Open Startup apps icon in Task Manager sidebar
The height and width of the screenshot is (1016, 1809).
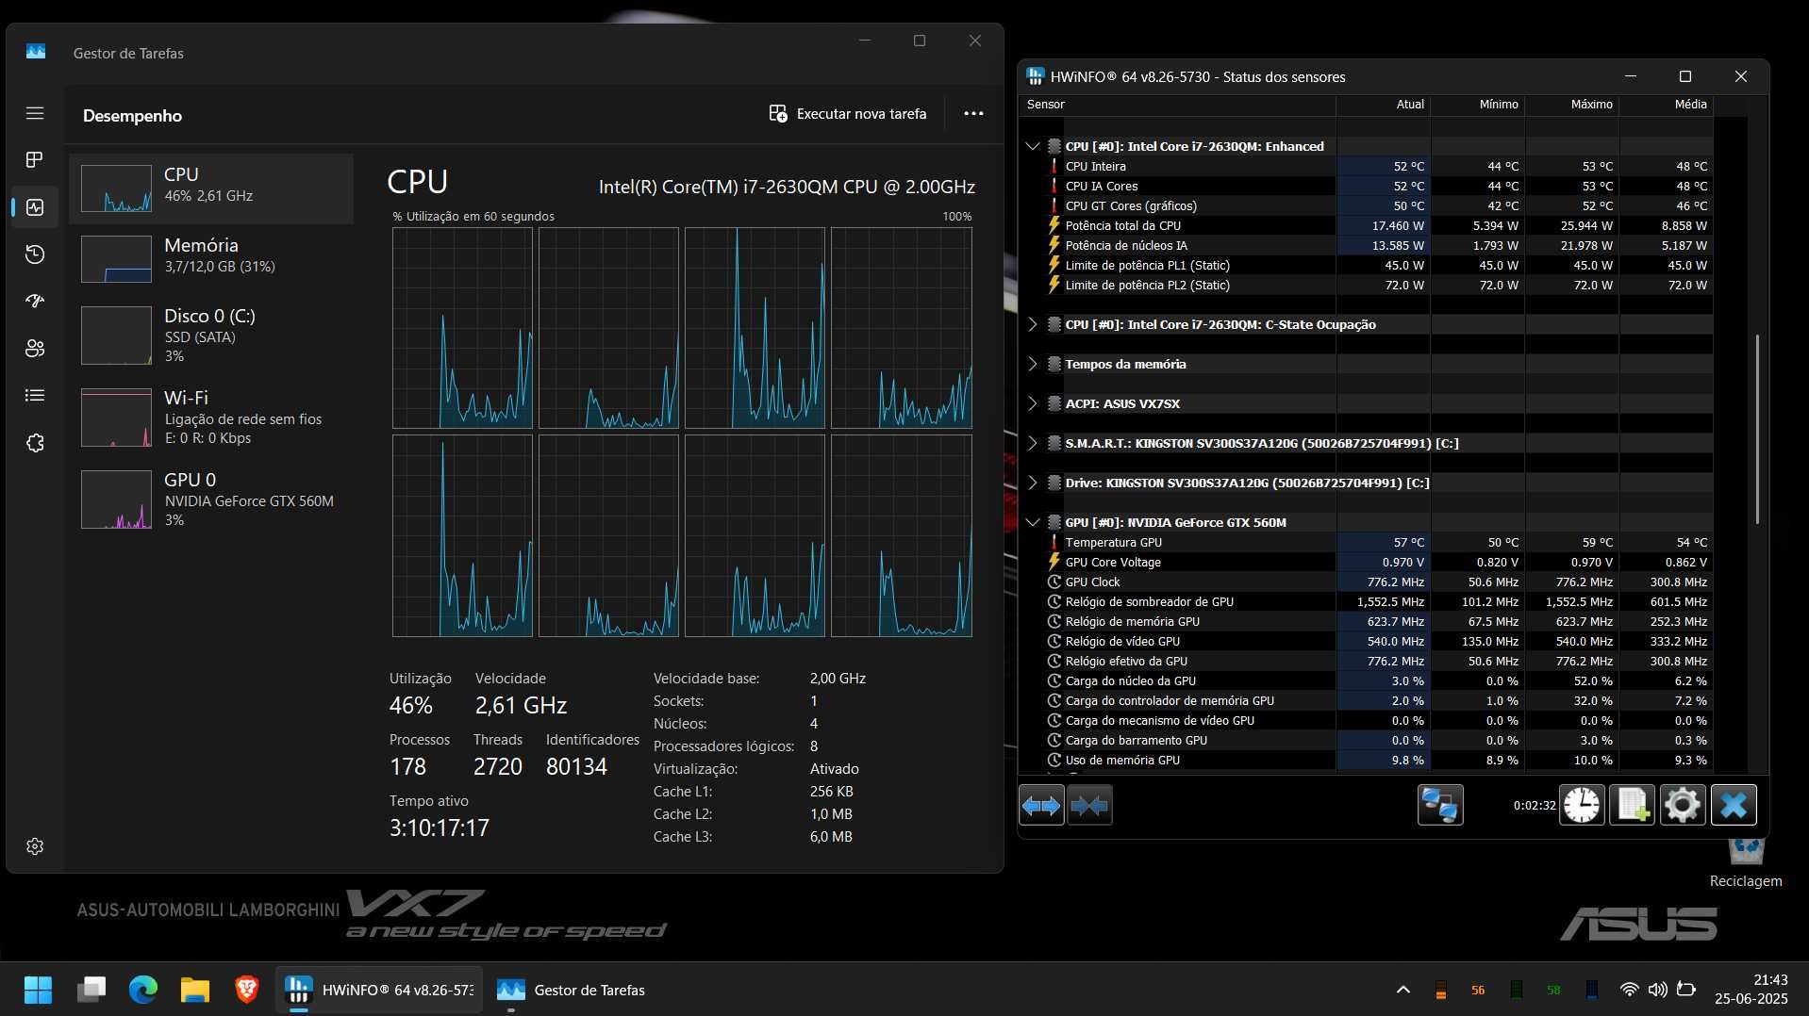click(35, 301)
